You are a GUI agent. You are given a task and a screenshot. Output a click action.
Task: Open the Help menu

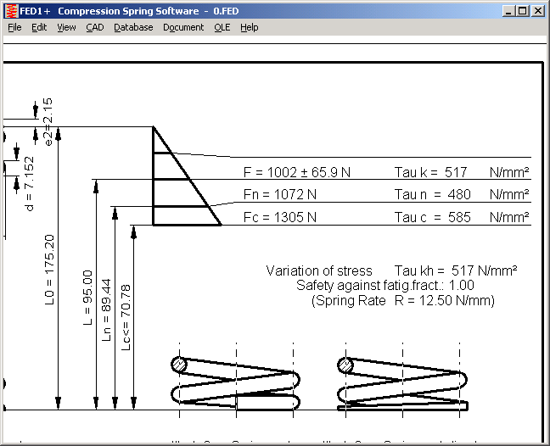click(x=249, y=27)
